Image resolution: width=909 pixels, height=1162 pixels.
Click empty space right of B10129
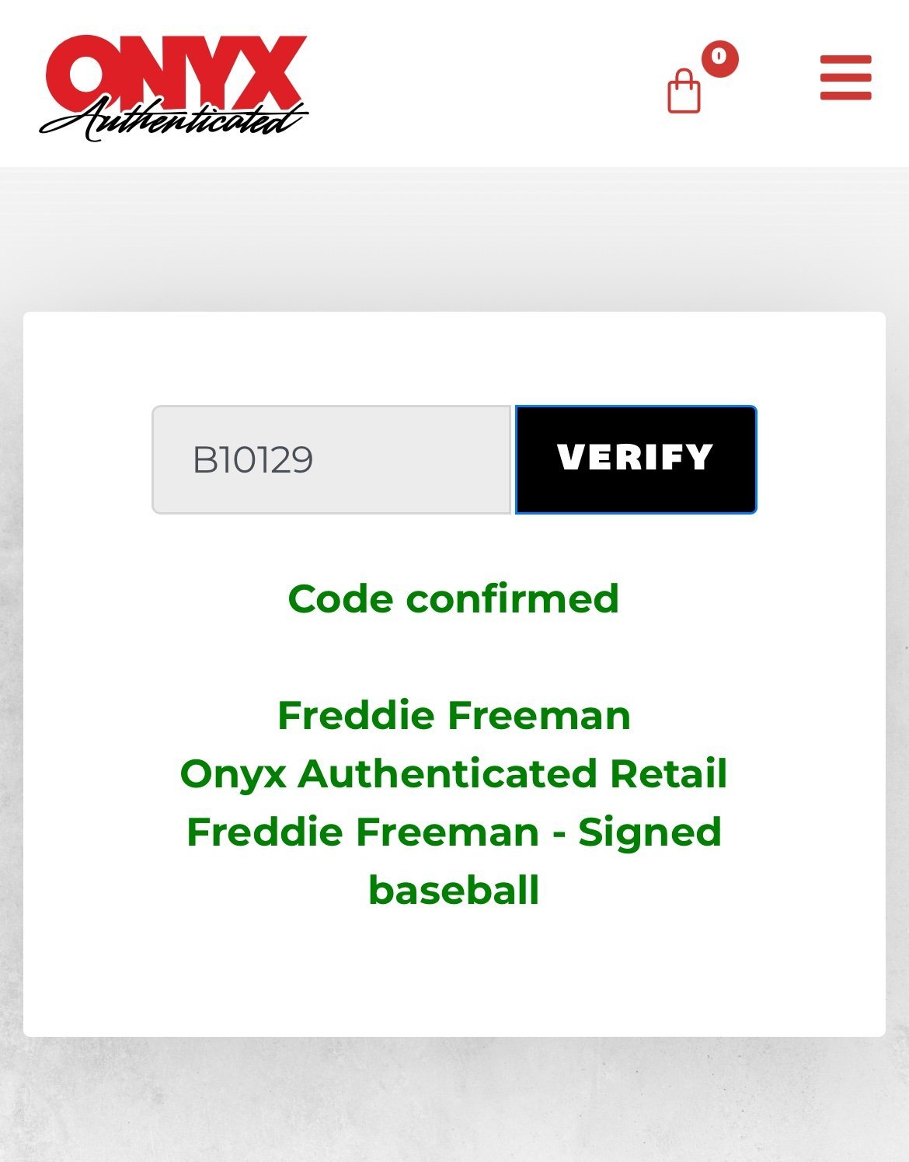[412, 459]
